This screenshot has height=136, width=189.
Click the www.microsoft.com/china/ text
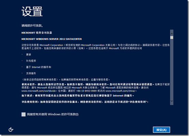click(x=121, y=91)
